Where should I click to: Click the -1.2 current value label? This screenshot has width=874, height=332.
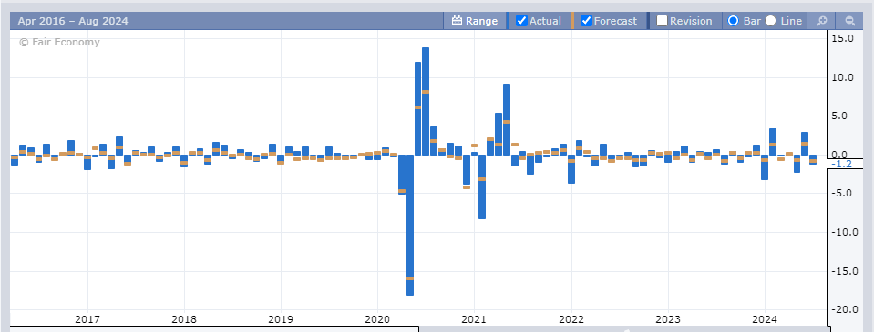tap(841, 164)
